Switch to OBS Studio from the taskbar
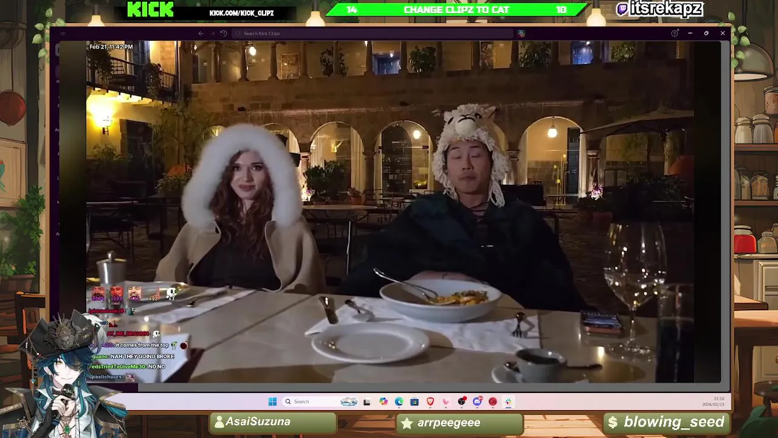 (x=461, y=401)
